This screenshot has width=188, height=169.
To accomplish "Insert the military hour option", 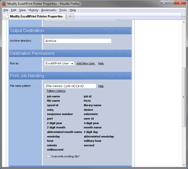I will tap(93, 141).
